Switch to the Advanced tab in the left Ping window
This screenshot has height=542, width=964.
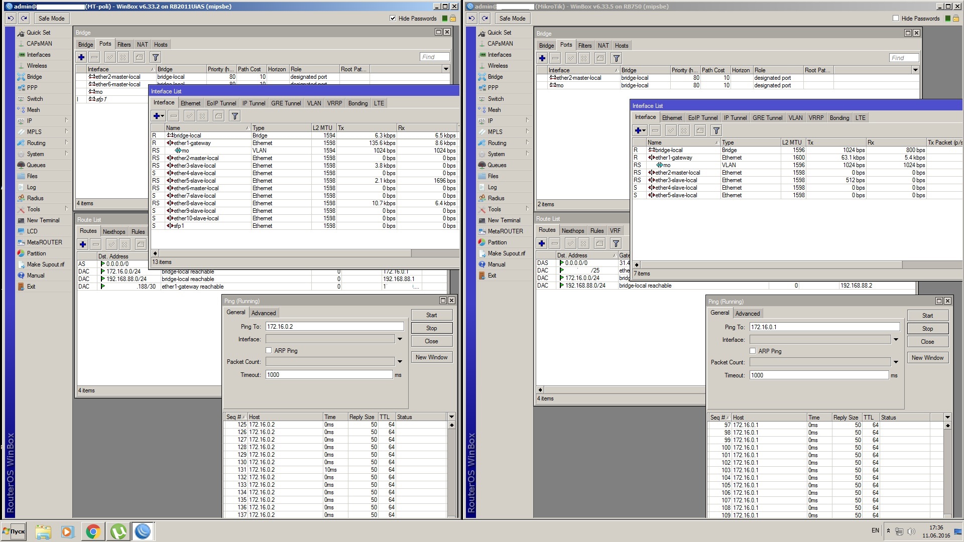pos(264,313)
